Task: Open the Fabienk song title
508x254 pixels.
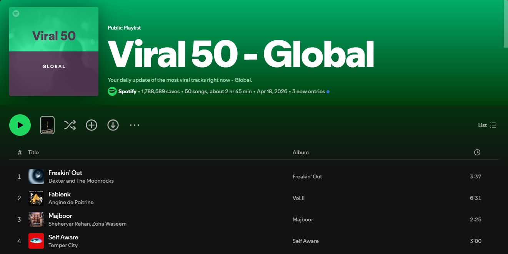Action: (60, 194)
